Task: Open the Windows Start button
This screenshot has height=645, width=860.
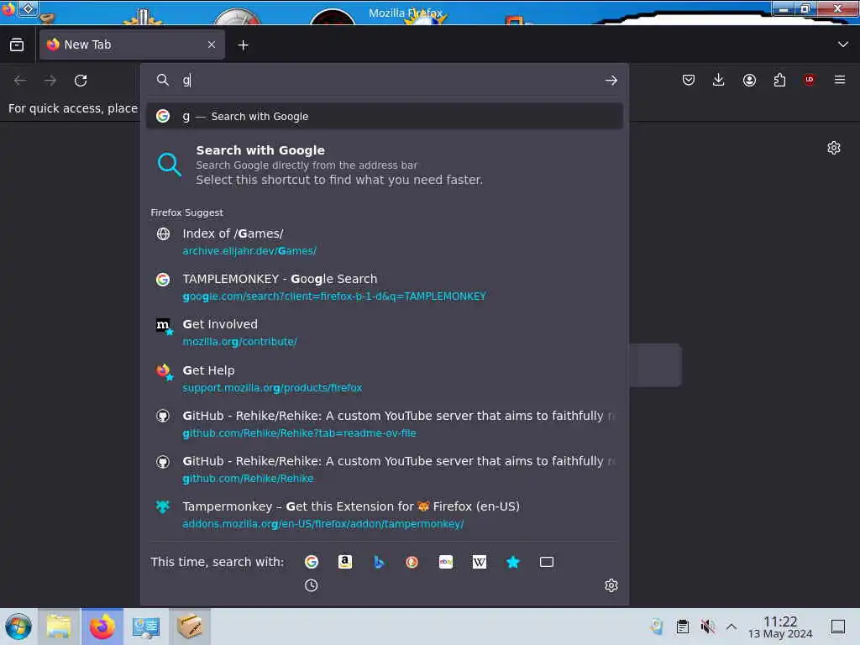Action: pos(18,627)
